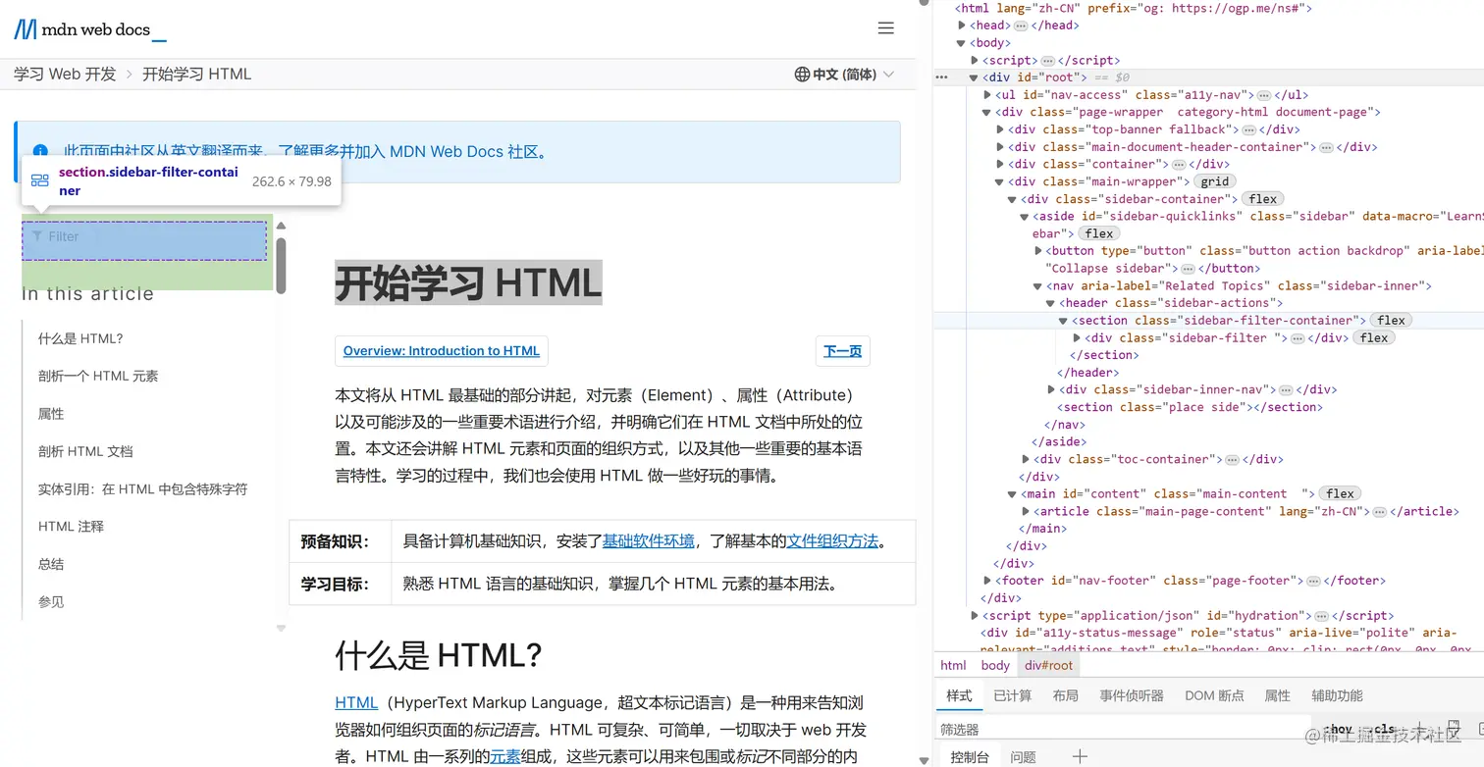
Task: Follow the HTML link in the paragraph
Action: 356,702
